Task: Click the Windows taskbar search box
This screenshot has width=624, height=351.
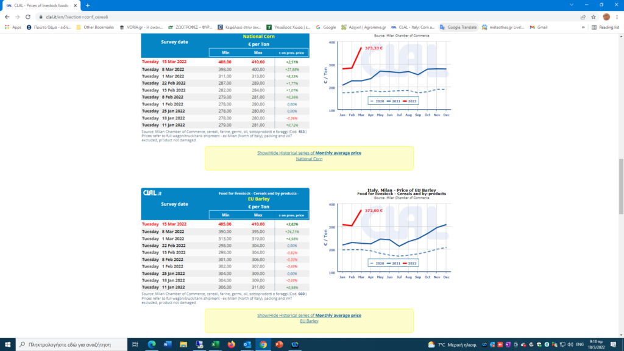Action: pyautogui.click(x=73, y=344)
